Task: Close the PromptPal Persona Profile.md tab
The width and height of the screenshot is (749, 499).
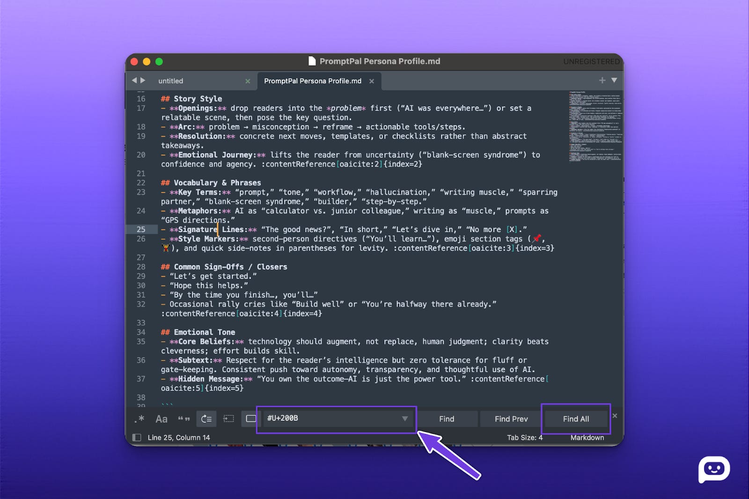Action: (x=372, y=81)
